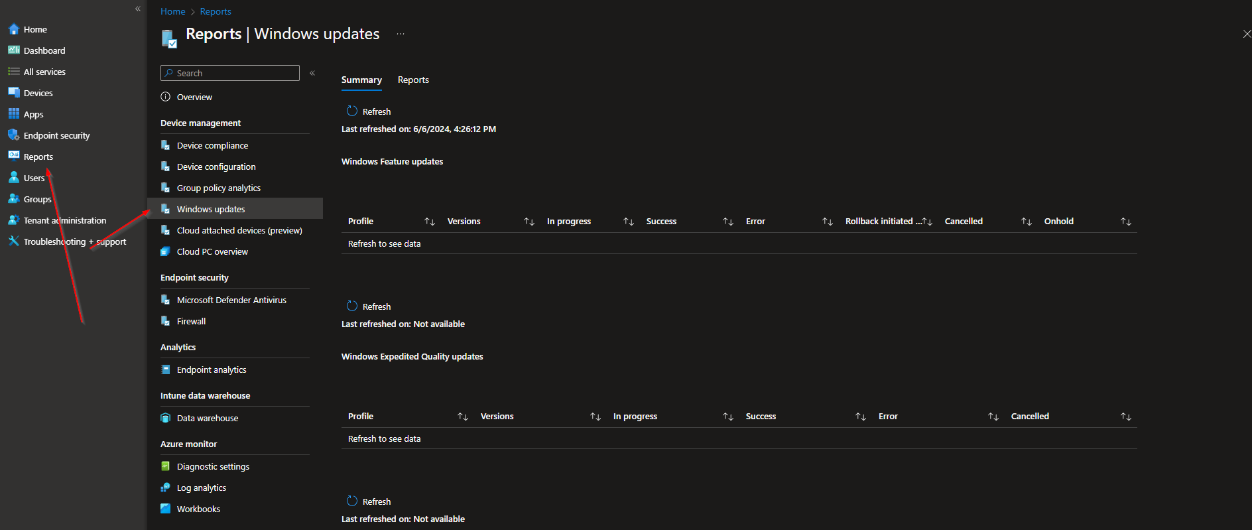Open Device compliance report icon
1252x530 pixels.
(166, 145)
